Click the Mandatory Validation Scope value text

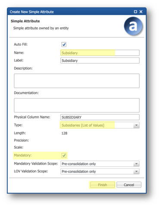click(79, 164)
